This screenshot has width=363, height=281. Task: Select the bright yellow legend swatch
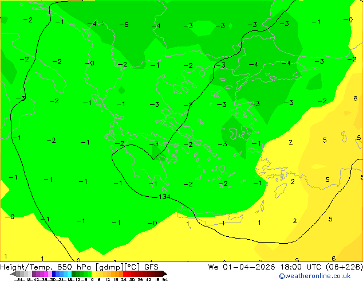click(x=94, y=274)
